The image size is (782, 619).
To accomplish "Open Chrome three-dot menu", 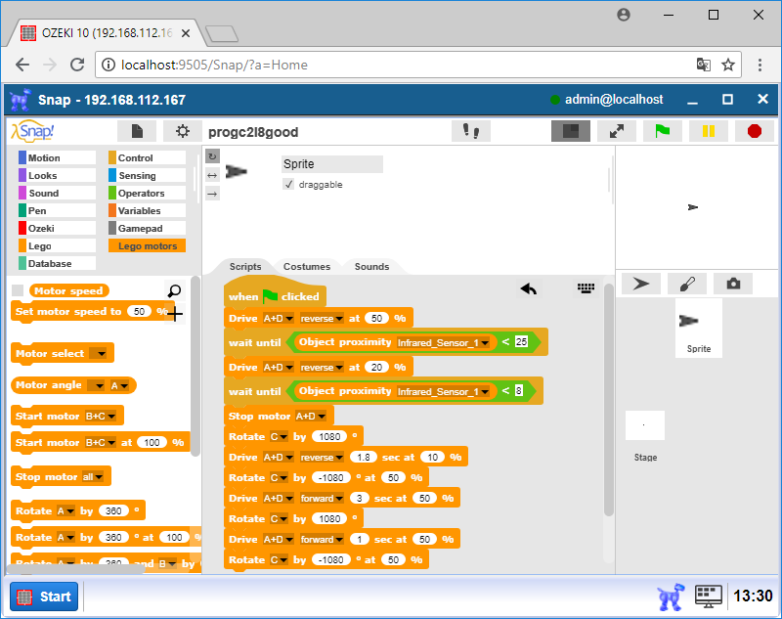I will (x=760, y=65).
